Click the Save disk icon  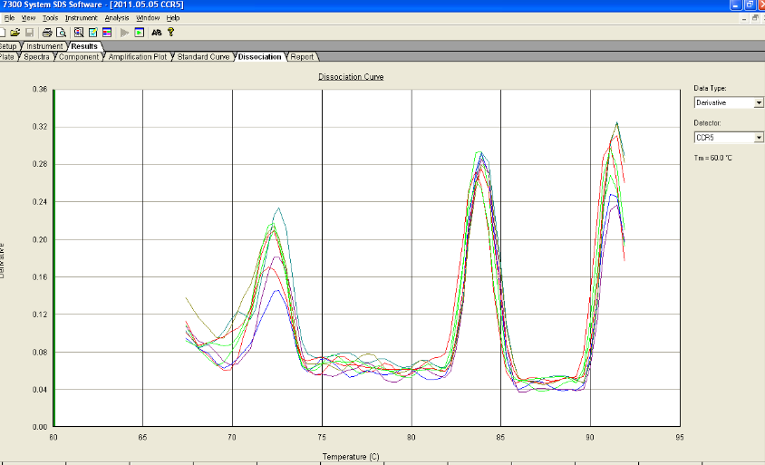click(x=29, y=32)
